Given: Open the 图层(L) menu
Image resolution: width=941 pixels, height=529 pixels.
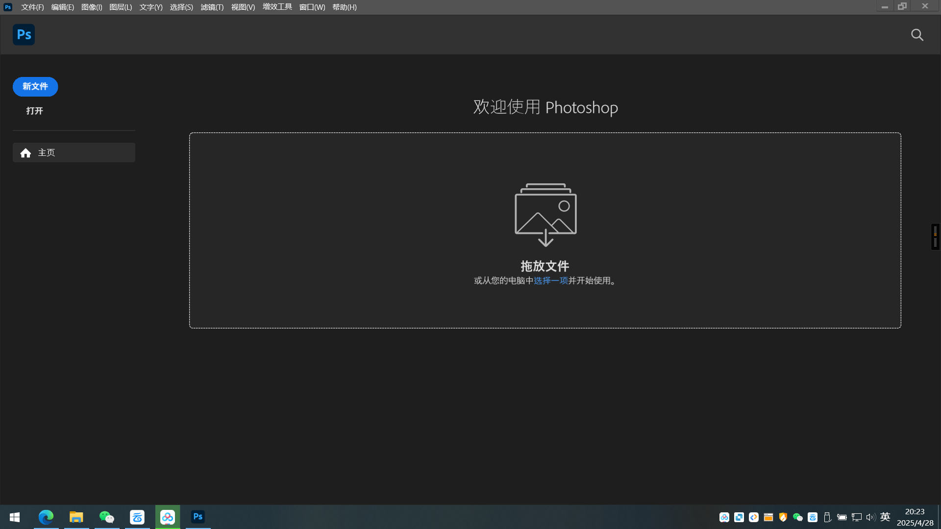Looking at the screenshot, I should [x=121, y=7].
